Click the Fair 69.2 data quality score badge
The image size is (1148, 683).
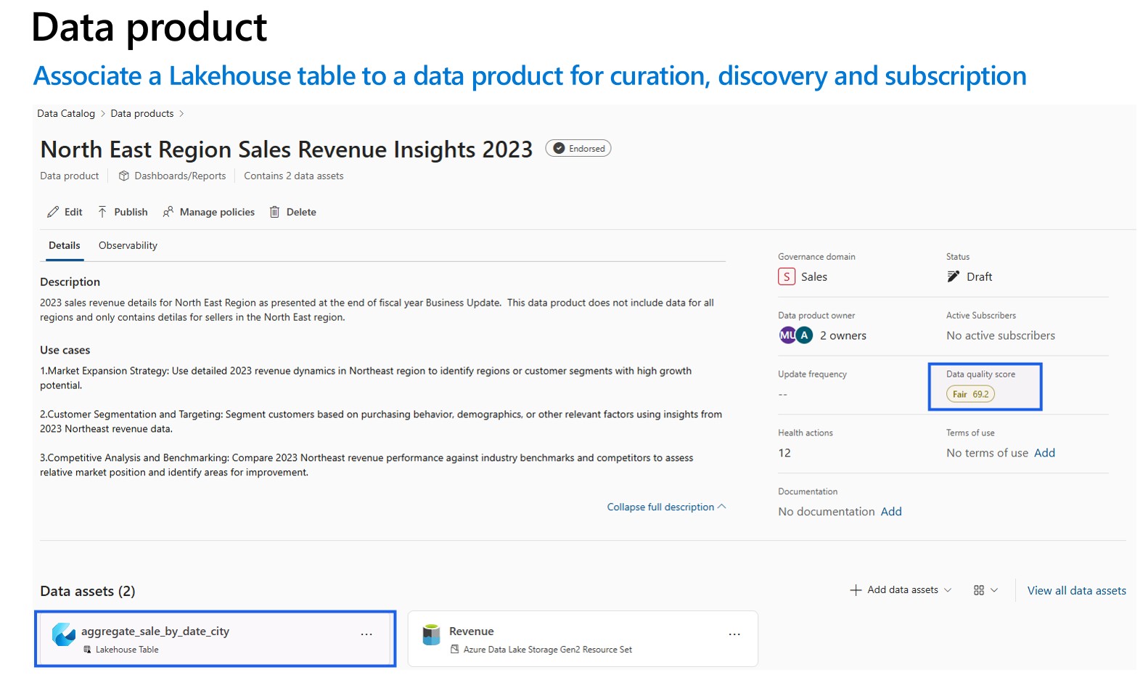tap(970, 394)
